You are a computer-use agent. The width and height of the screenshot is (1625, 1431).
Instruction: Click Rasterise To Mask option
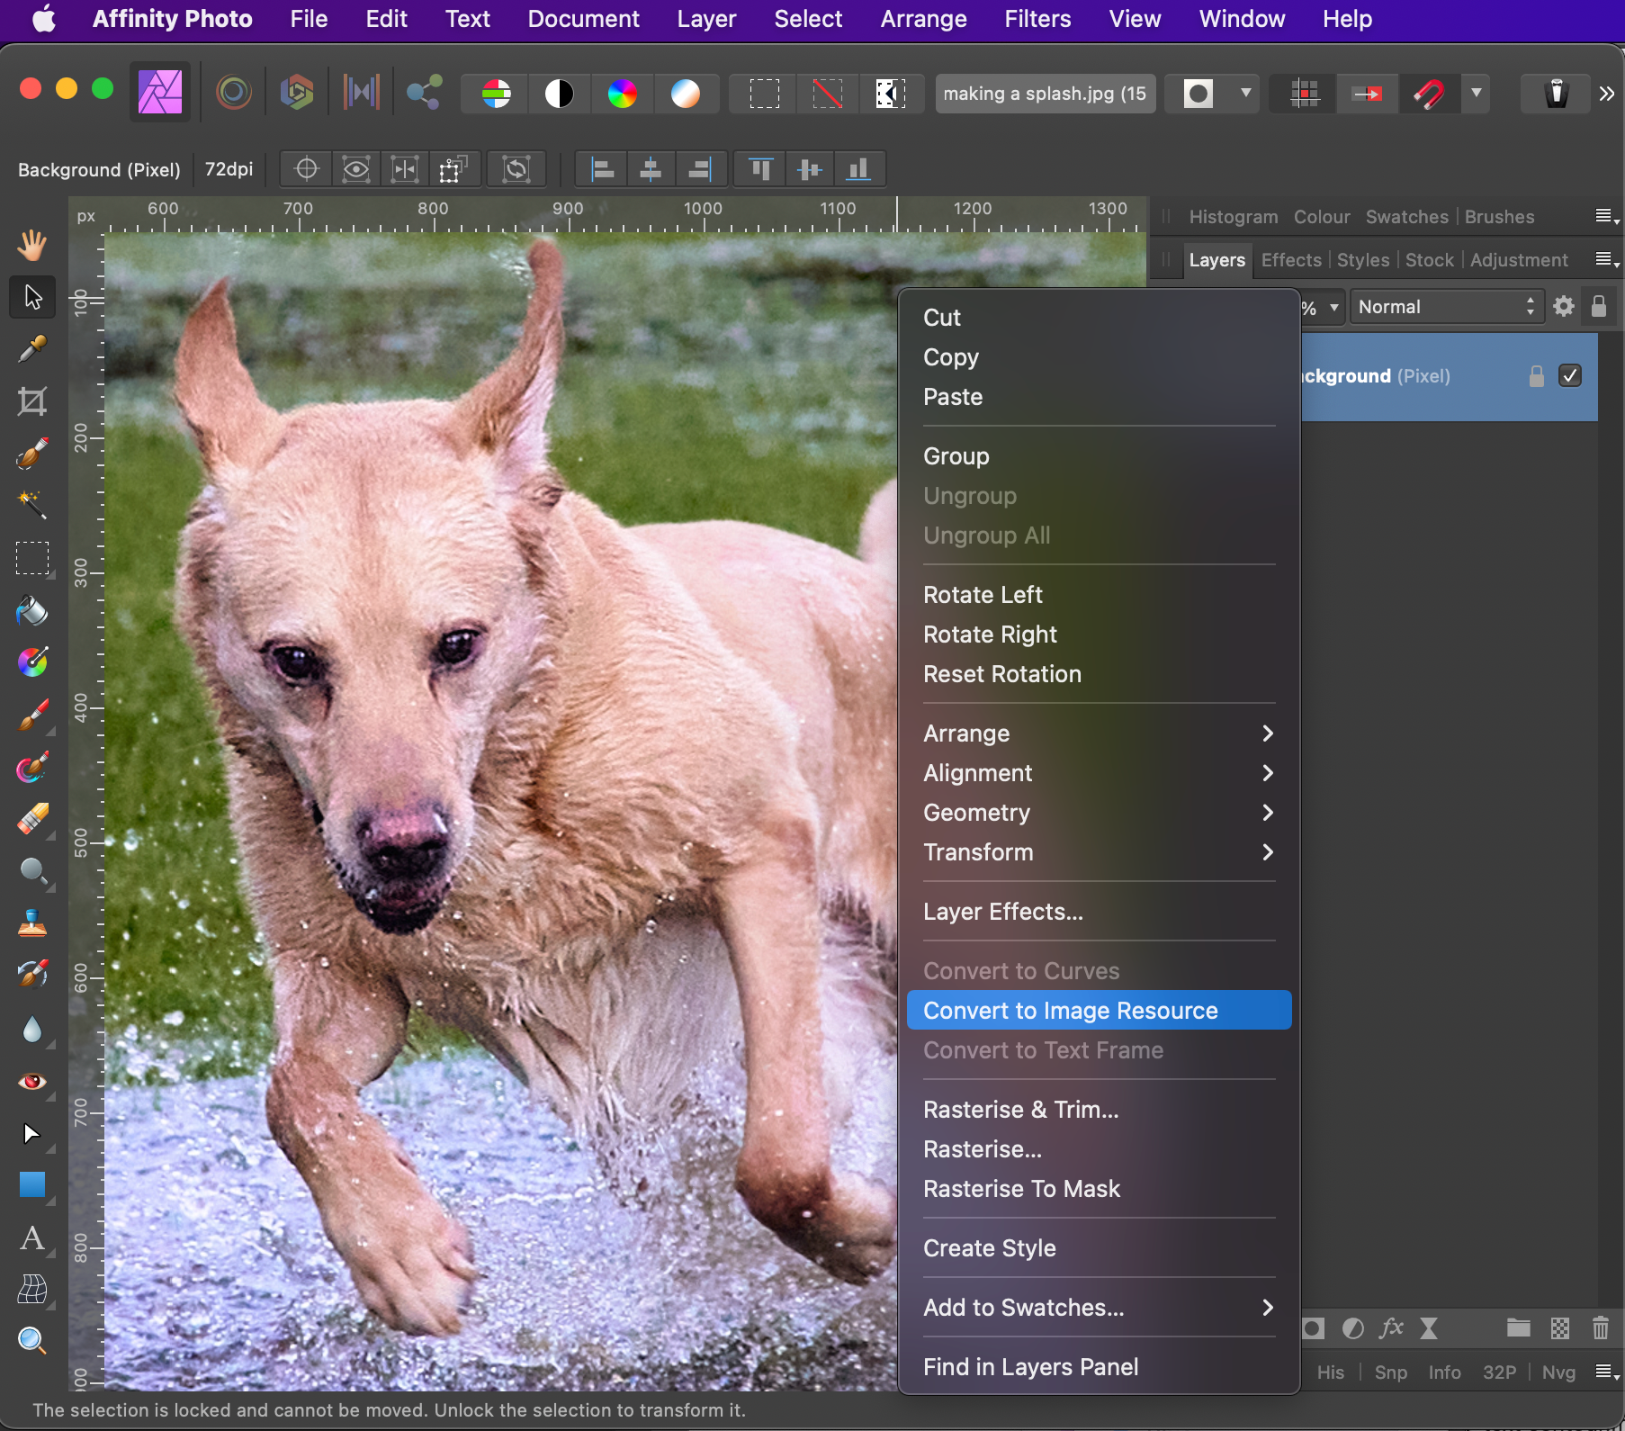coord(1021,1189)
